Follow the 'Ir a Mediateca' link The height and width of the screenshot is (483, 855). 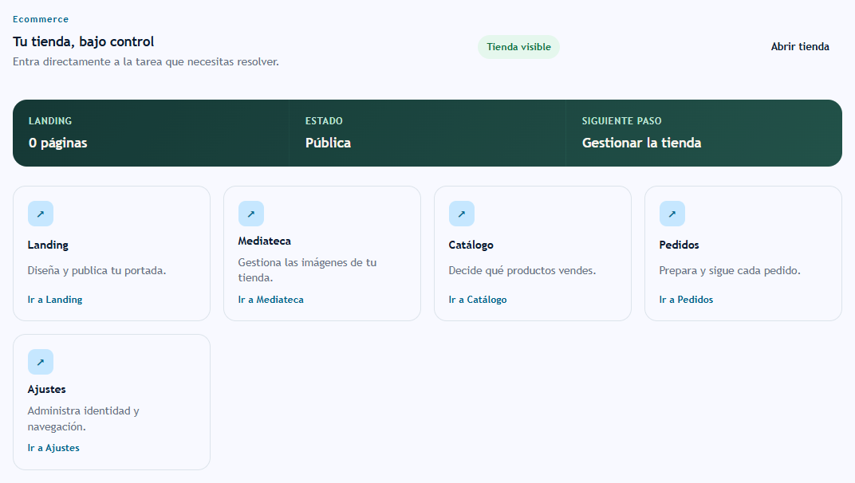tap(271, 300)
